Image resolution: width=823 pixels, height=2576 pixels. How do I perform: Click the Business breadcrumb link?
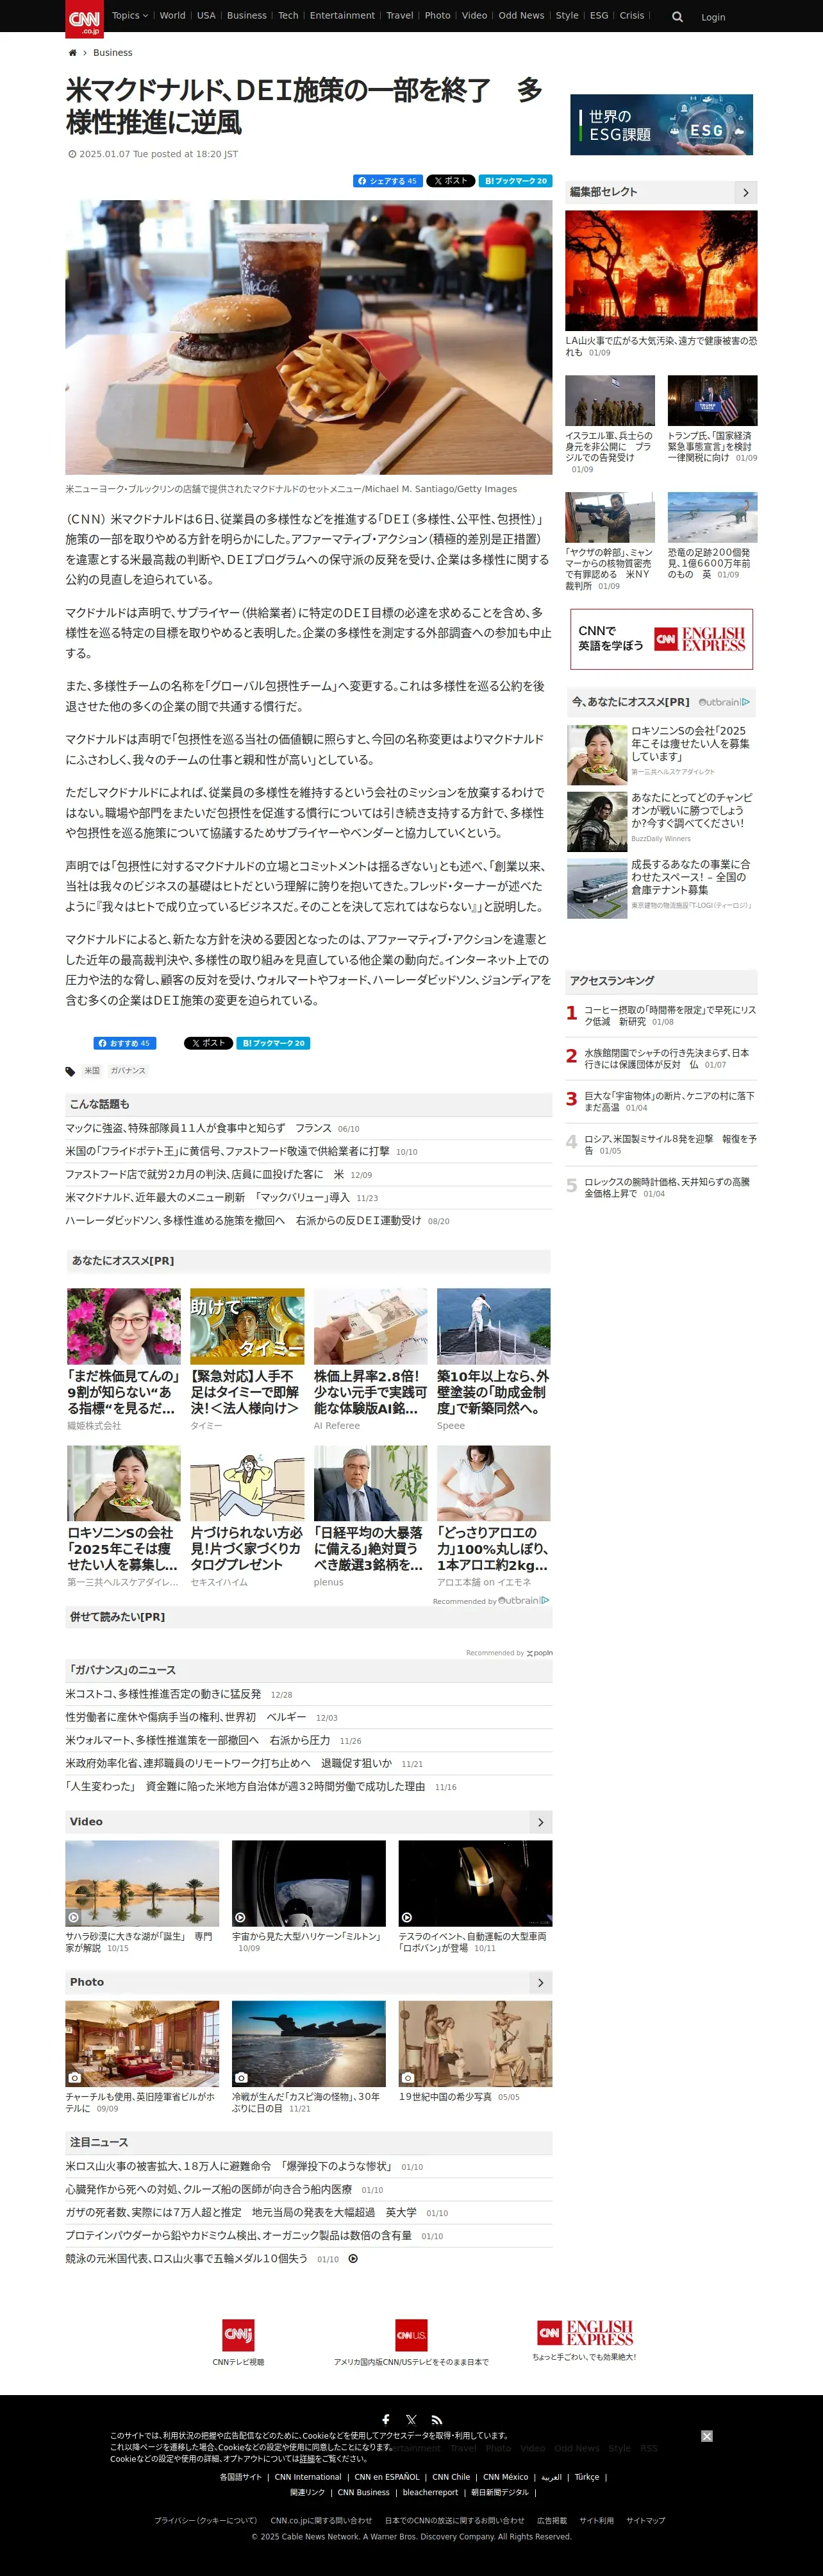click(x=113, y=53)
